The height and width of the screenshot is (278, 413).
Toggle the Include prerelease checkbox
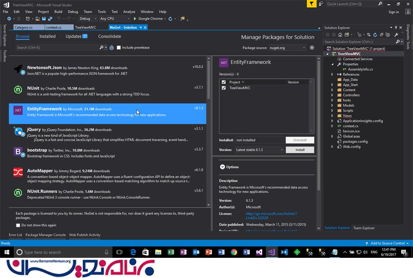tap(119, 48)
